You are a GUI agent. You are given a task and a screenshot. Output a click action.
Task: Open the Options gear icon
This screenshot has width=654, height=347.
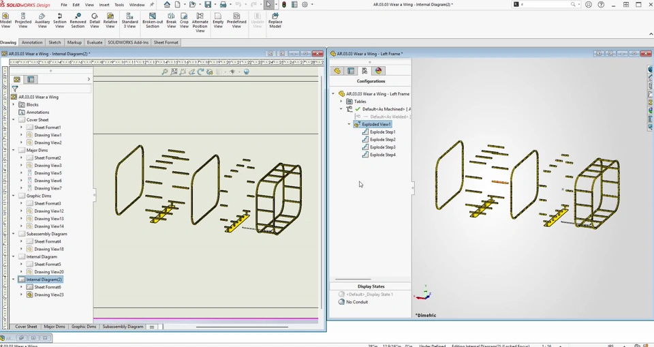[305, 5]
